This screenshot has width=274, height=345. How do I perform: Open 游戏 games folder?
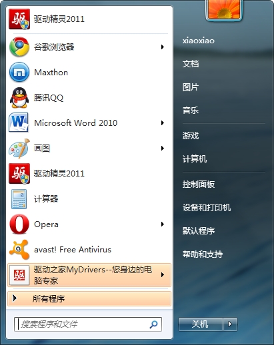pos(191,136)
